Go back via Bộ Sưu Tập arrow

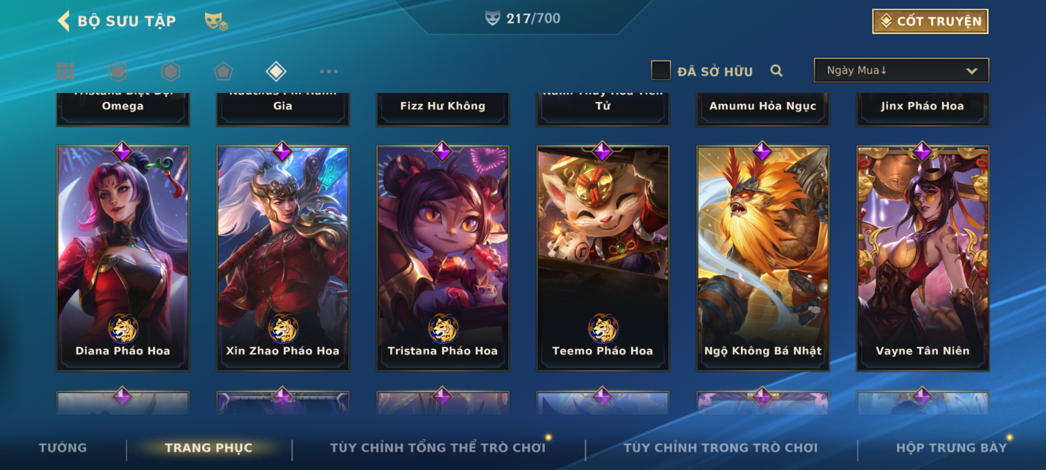coord(64,21)
